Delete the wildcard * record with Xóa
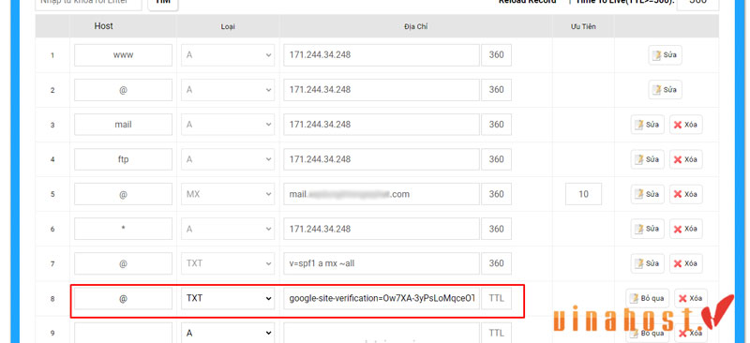 (x=685, y=229)
